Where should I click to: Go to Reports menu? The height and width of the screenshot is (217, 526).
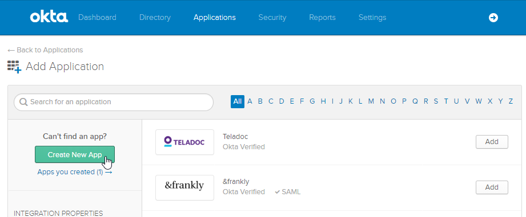tap(322, 18)
